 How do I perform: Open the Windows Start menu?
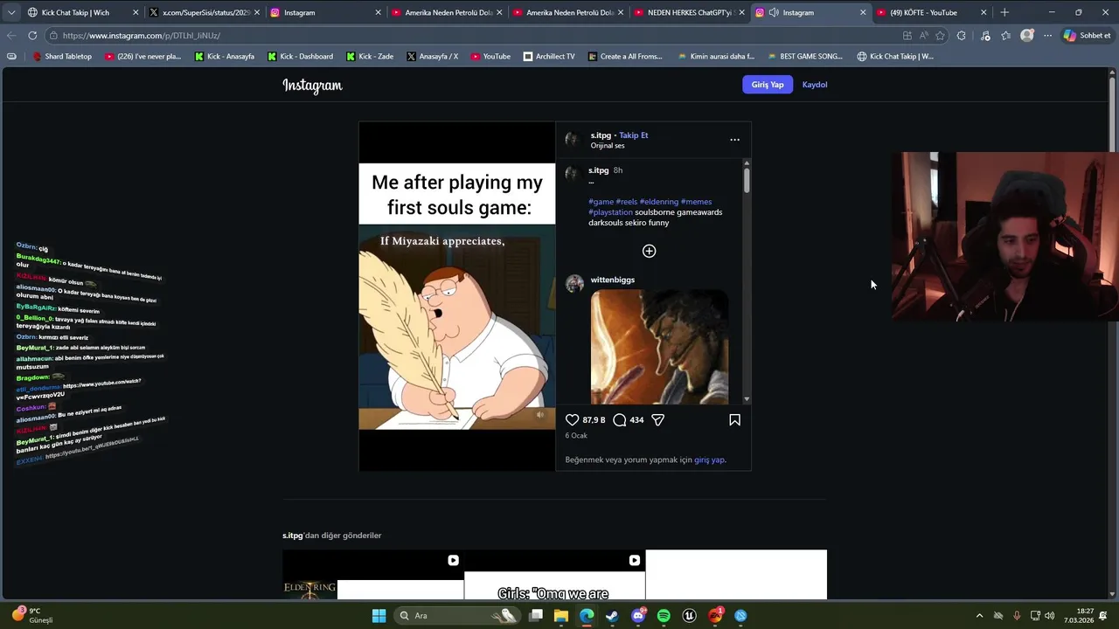[379, 616]
